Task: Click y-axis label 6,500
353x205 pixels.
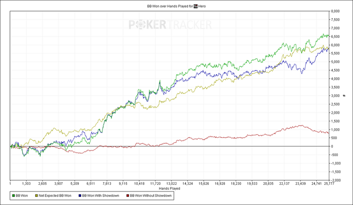Action: click(x=335, y=36)
